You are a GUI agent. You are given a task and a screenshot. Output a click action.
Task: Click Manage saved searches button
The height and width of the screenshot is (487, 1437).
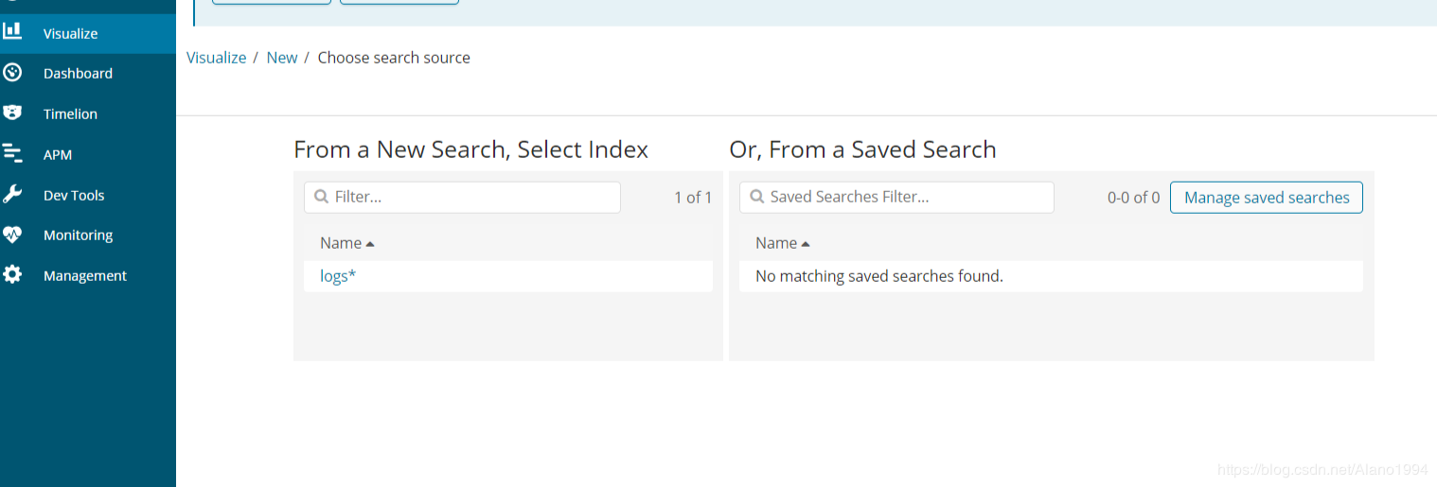click(x=1267, y=198)
